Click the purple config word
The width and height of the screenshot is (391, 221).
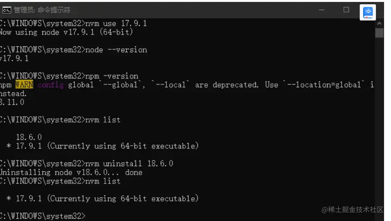(50, 85)
